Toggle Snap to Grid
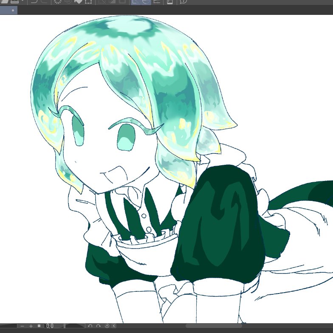The height and width of the screenshot is (333, 333). click(157, 2)
